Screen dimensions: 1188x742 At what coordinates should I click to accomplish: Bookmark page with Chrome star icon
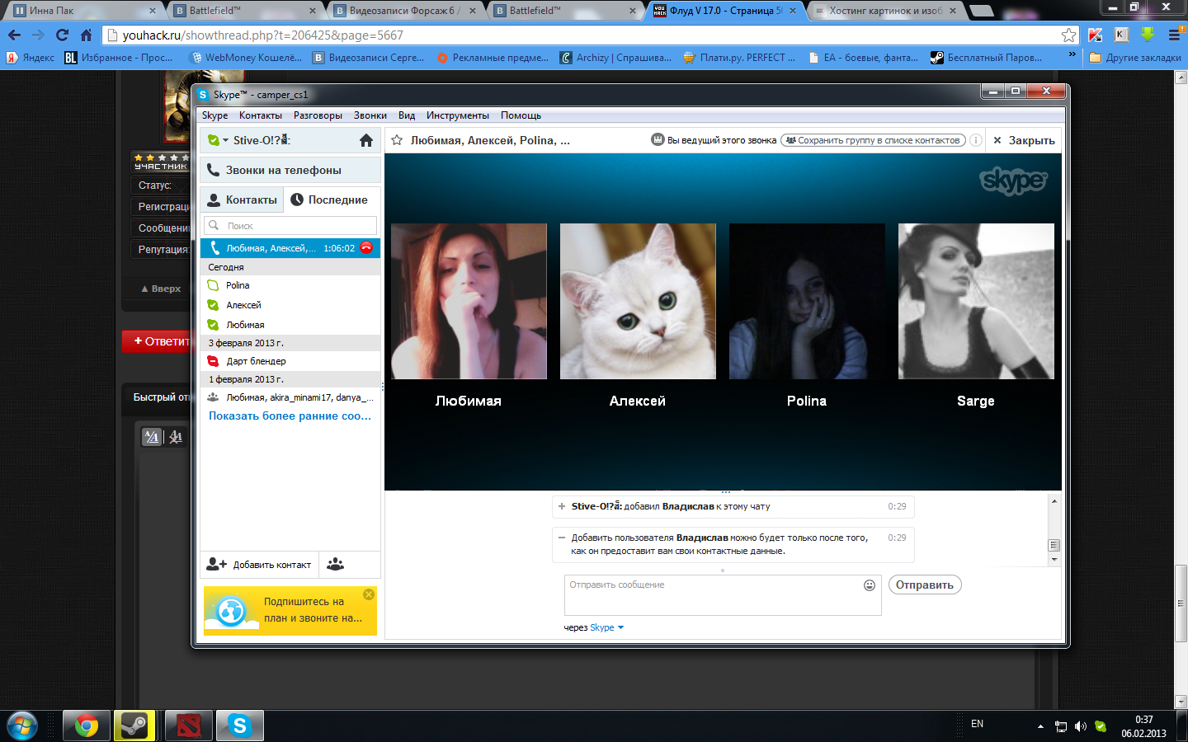point(1068,35)
